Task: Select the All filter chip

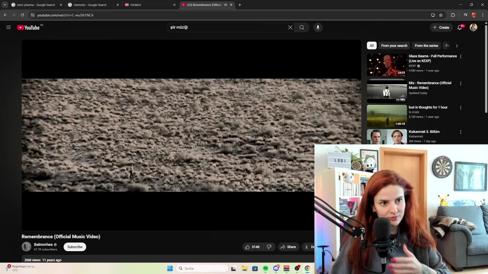Action: click(371, 46)
